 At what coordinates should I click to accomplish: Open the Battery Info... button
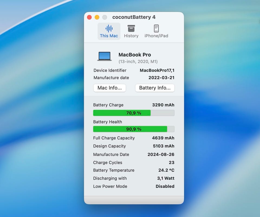pyautogui.click(x=155, y=88)
